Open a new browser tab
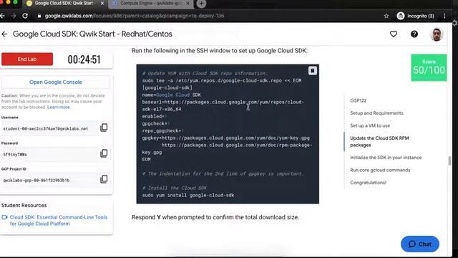This screenshot has width=458, height=258. point(201,4)
